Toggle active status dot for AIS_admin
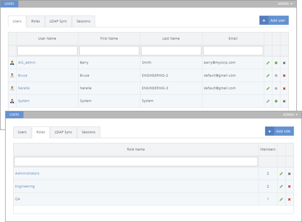 276,63
